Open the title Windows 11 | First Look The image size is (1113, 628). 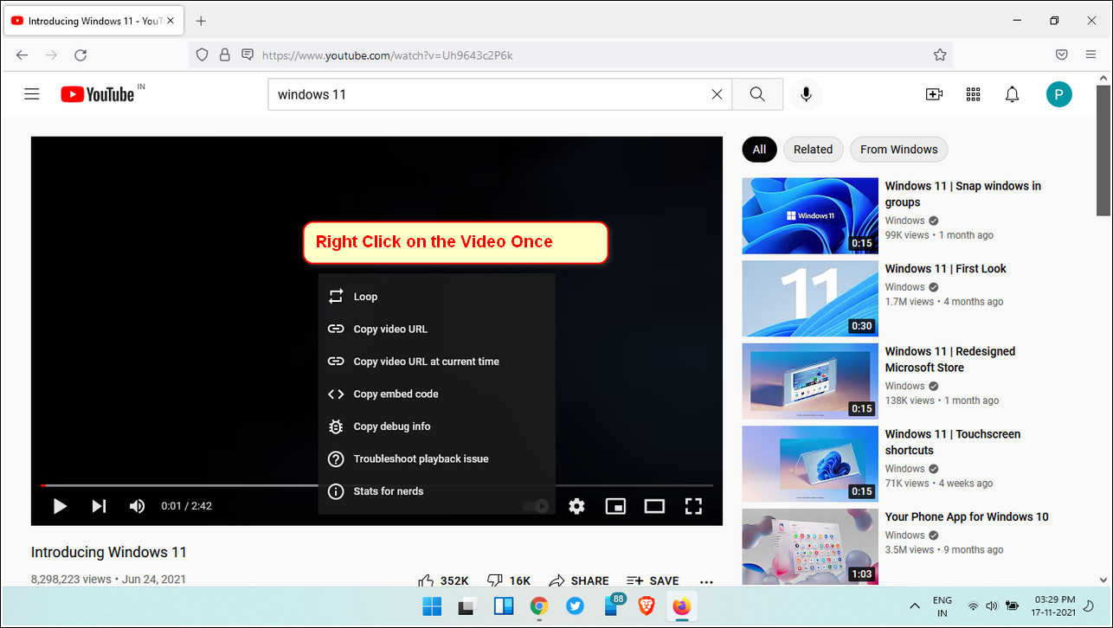click(945, 269)
